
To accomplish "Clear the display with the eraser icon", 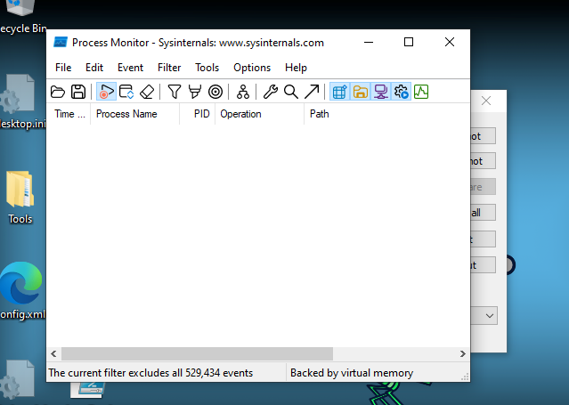I will pos(147,92).
